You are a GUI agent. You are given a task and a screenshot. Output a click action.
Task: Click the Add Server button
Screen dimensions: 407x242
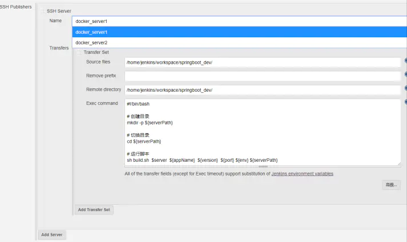click(52, 235)
